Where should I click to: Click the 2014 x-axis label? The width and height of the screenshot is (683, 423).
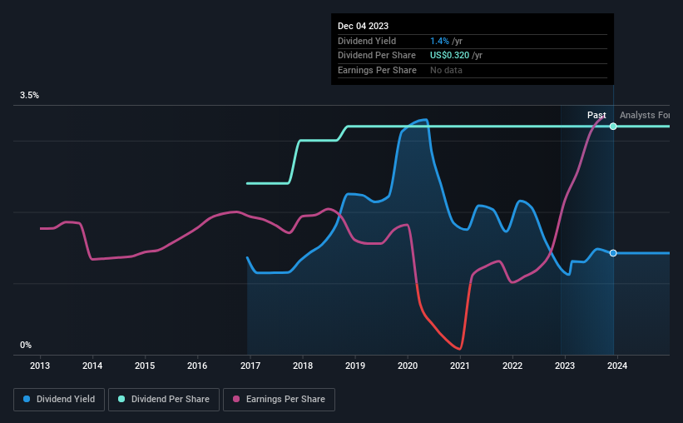click(92, 366)
